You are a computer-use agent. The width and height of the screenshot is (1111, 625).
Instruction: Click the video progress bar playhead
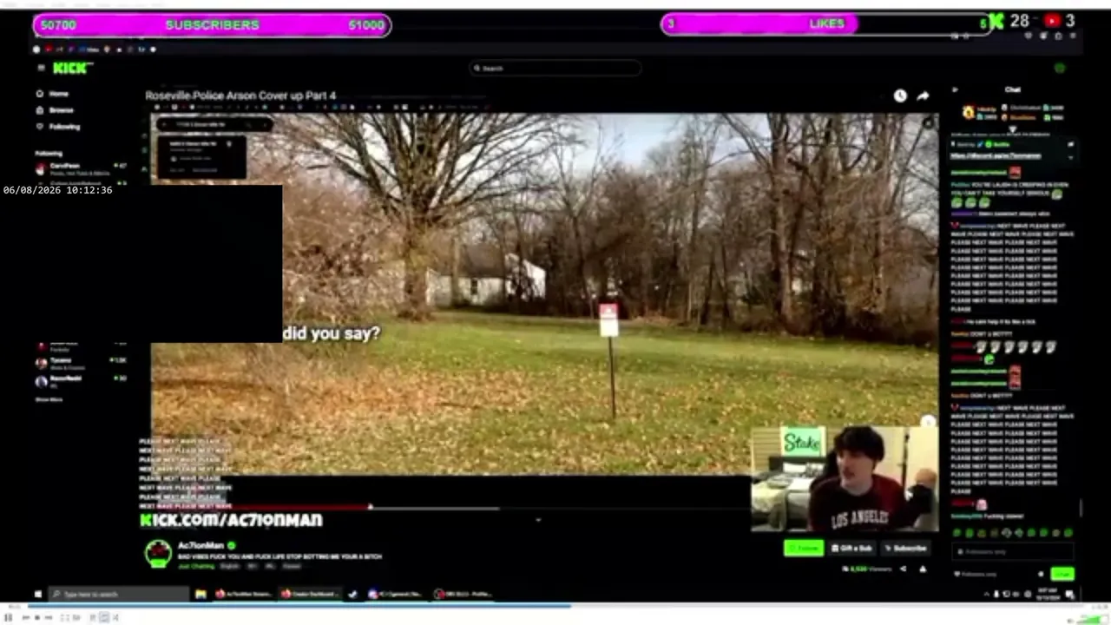[x=371, y=507]
